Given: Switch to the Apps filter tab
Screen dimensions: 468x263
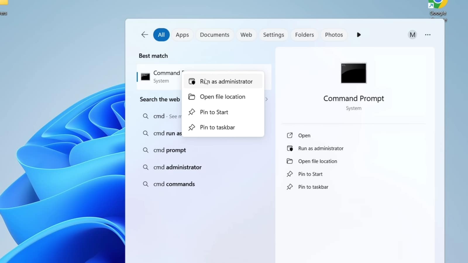Looking at the screenshot, I should 182,35.
